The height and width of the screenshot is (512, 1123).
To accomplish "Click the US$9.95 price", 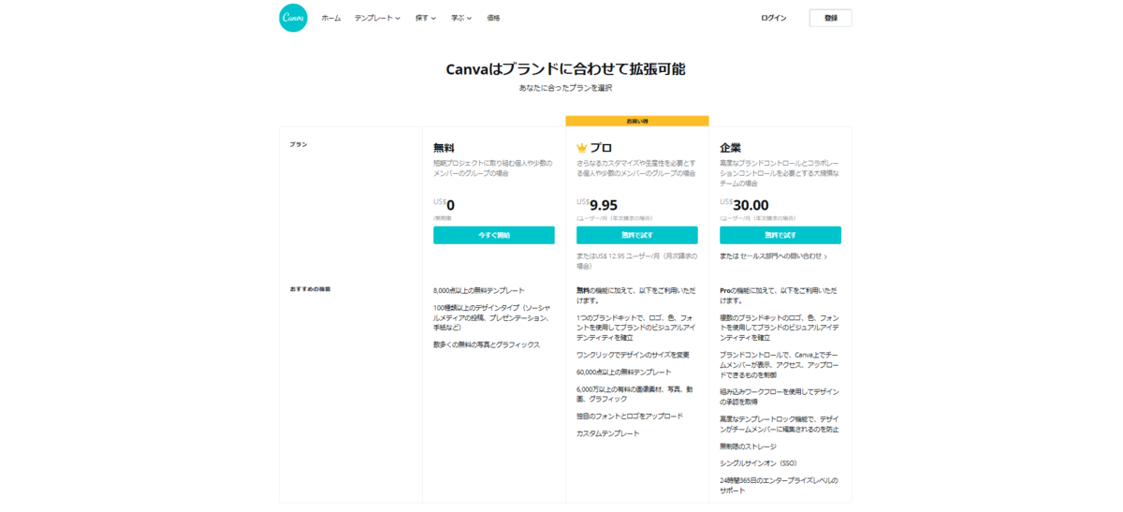I will click(597, 204).
